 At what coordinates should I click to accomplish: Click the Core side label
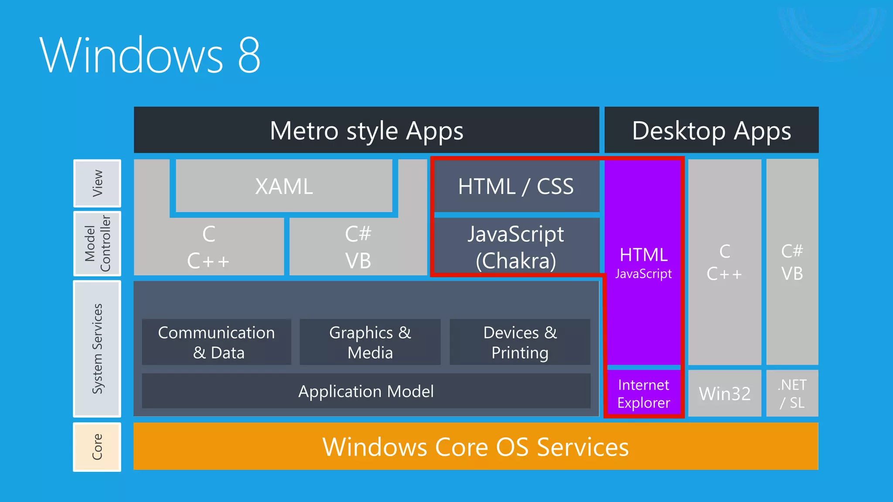point(97,447)
